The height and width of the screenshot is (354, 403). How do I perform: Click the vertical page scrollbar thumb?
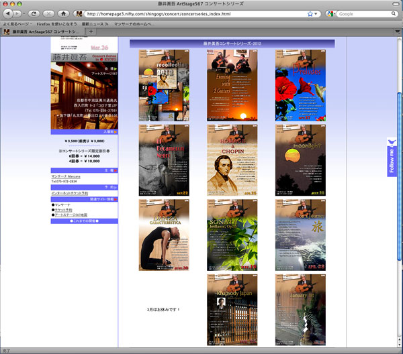(399, 177)
